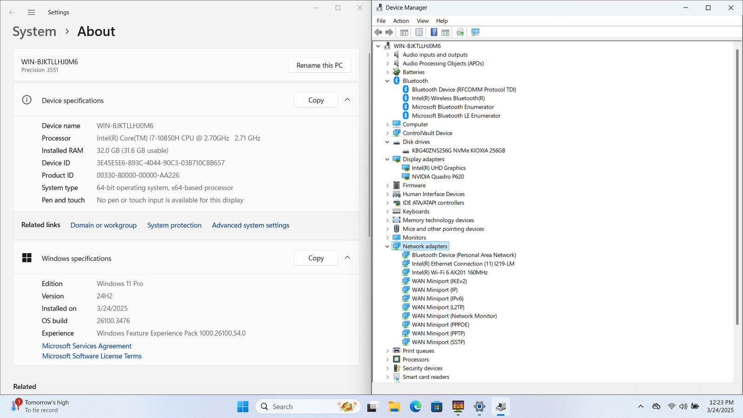Expand the Processors node
The image size is (743, 418).
pyautogui.click(x=387, y=359)
